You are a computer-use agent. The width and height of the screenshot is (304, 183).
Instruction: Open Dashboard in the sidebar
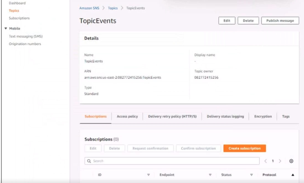(17, 3)
